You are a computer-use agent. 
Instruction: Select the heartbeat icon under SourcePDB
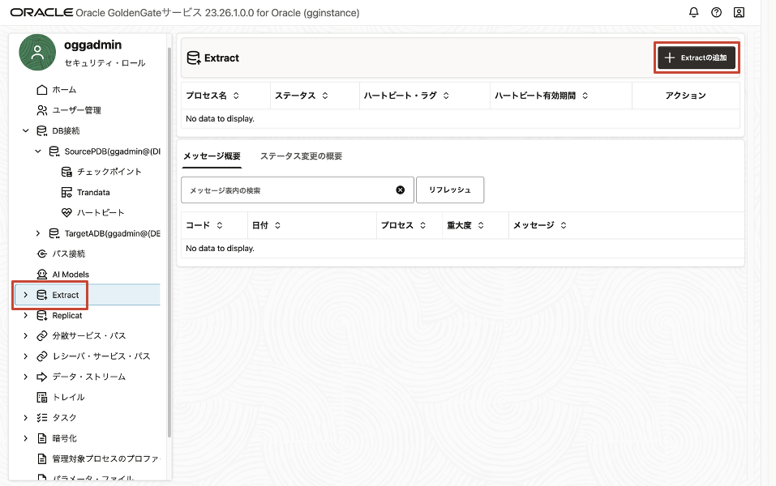coord(67,213)
